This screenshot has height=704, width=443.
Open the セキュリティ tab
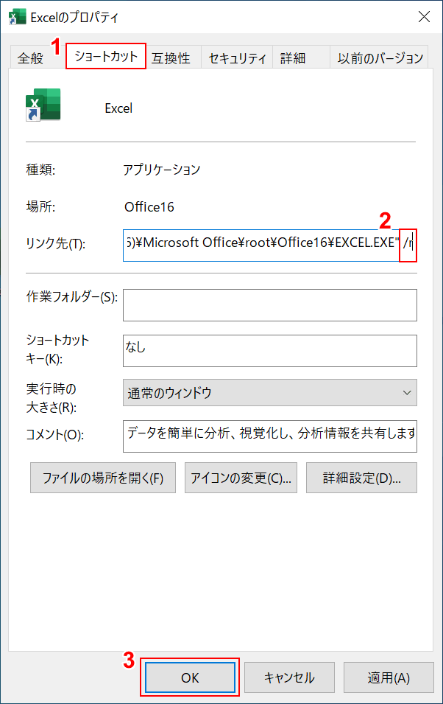pyautogui.click(x=237, y=57)
